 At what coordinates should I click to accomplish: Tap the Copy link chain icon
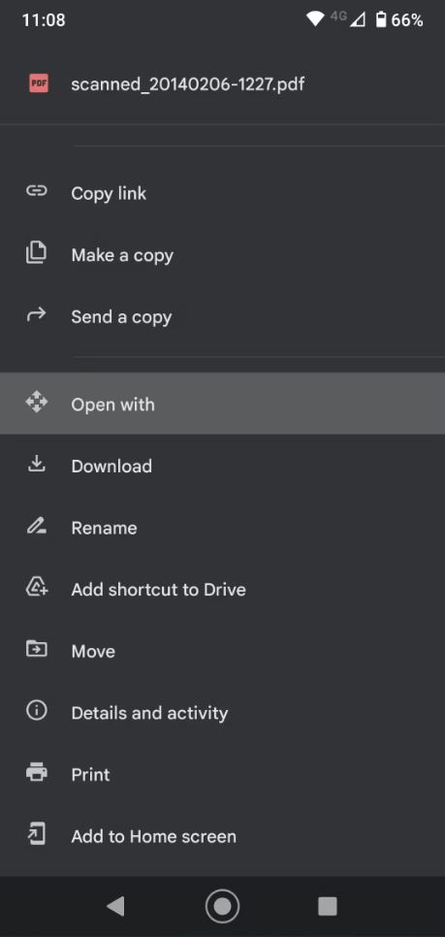[x=37, y=191]
